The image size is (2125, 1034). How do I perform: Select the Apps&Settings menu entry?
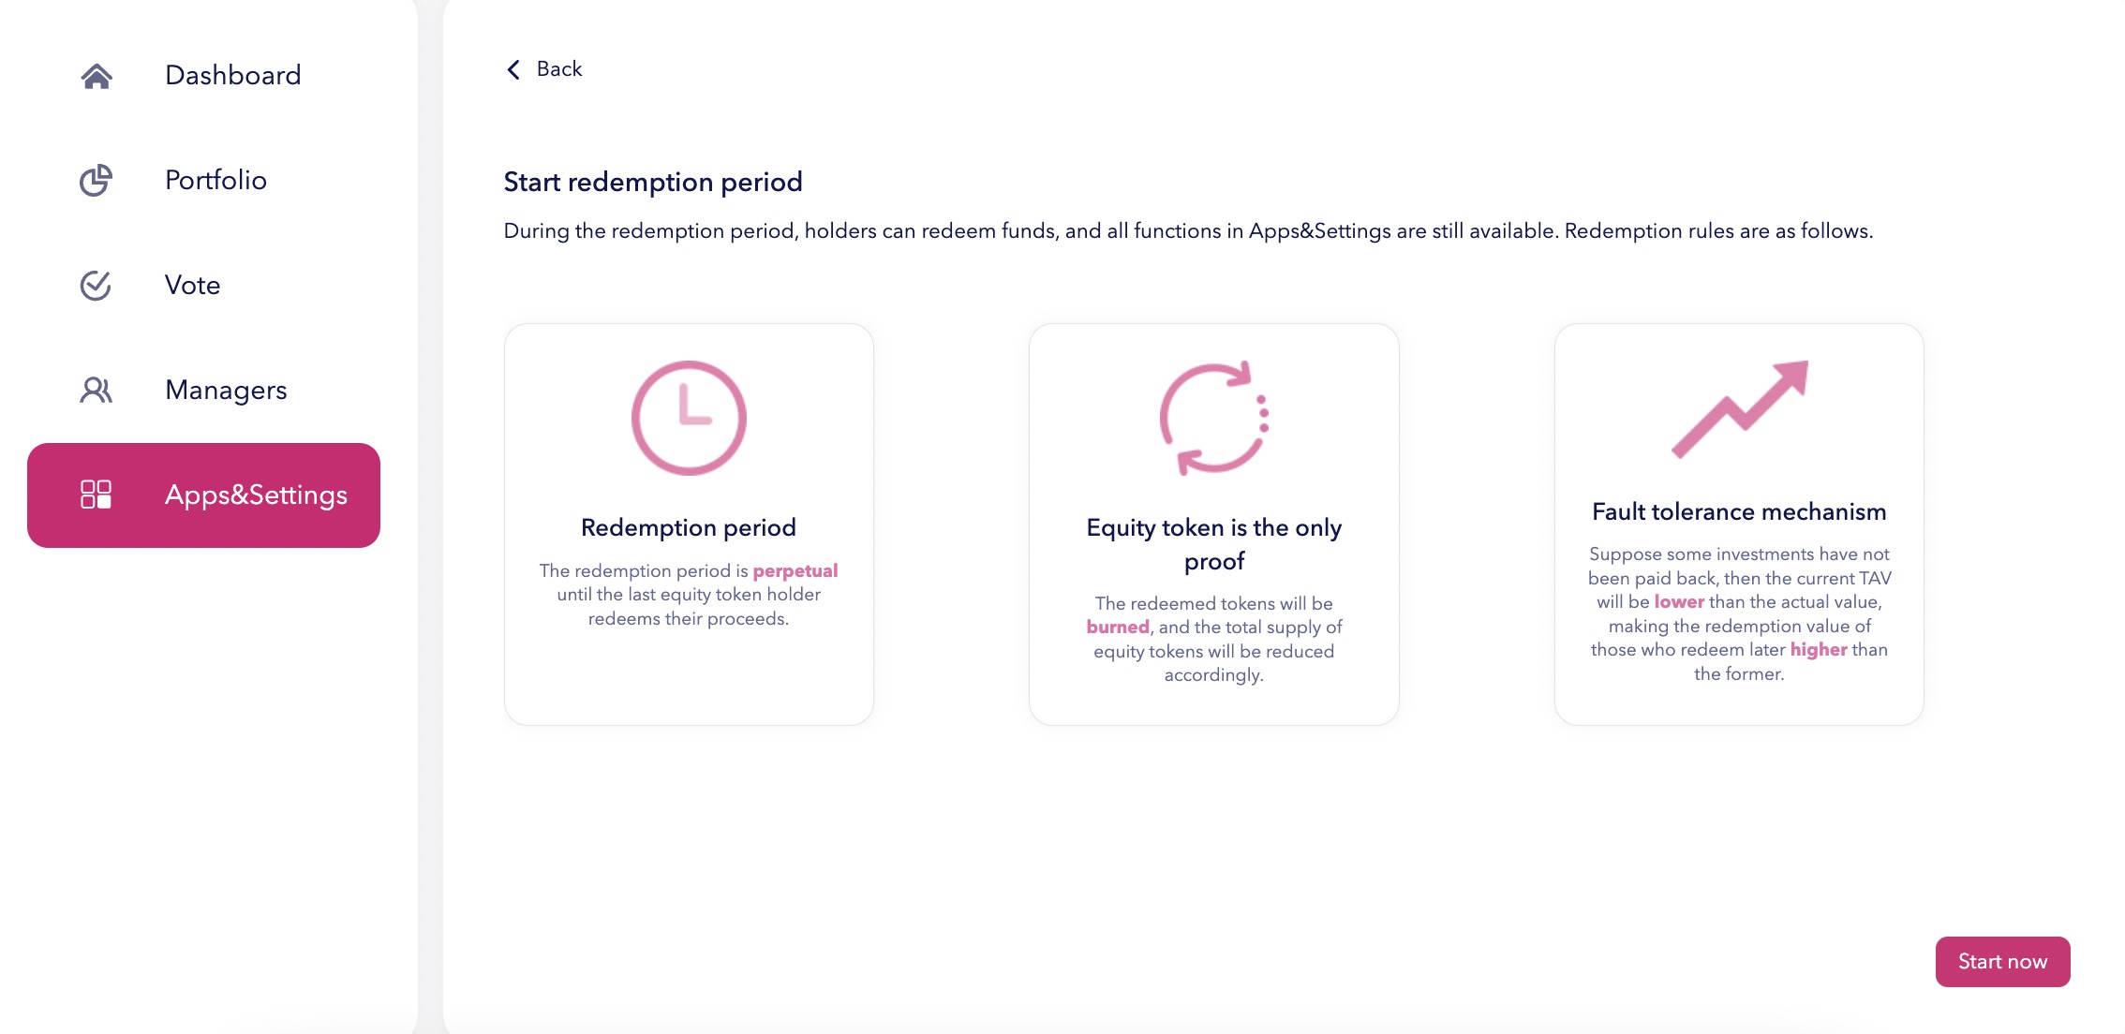tap(203, 495)
